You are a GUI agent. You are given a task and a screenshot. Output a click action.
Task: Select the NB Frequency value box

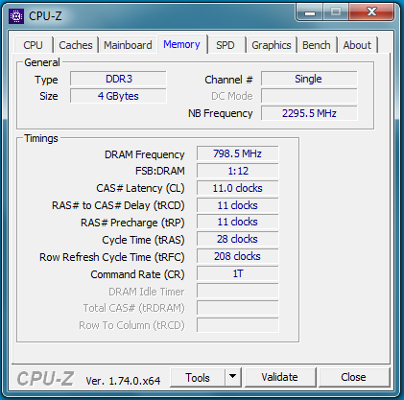pos(309,113)
